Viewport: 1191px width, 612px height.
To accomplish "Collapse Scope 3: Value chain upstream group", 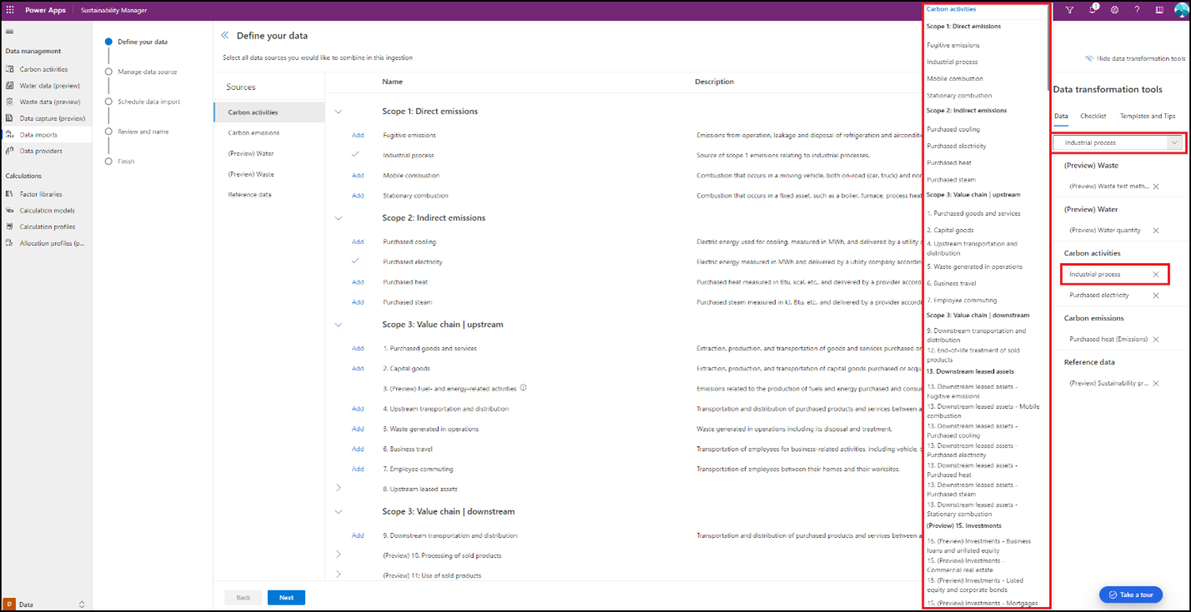I will 338,325.
